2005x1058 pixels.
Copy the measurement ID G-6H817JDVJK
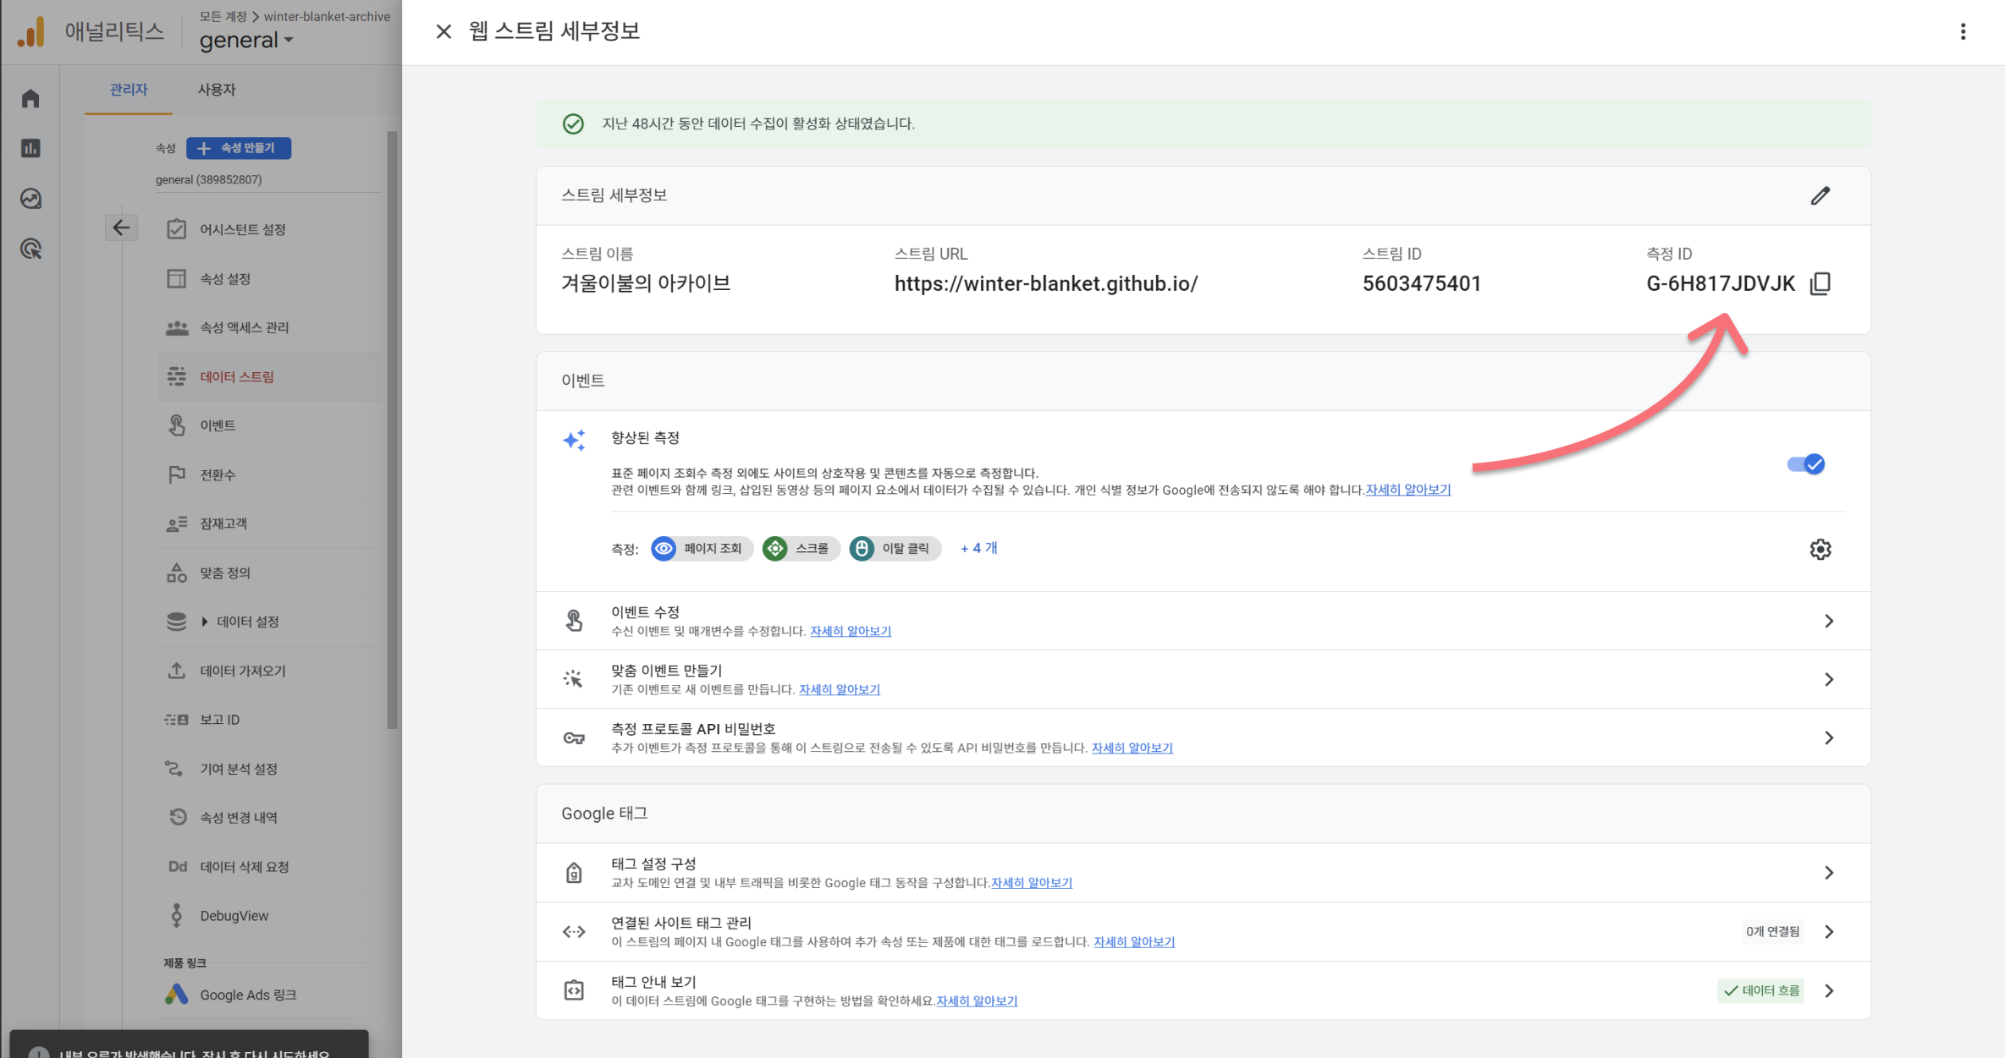pyautogui.click(x=1820, y=283)
